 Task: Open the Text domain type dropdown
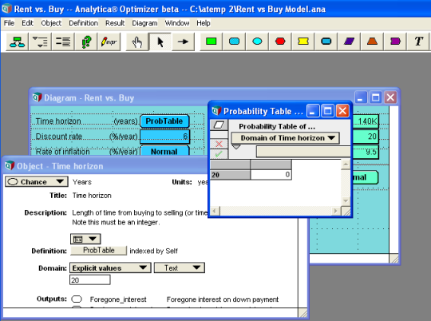point(180,268)
